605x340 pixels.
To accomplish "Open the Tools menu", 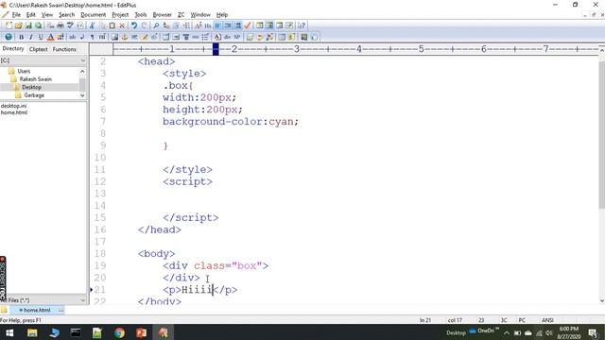I will [141, 15].
